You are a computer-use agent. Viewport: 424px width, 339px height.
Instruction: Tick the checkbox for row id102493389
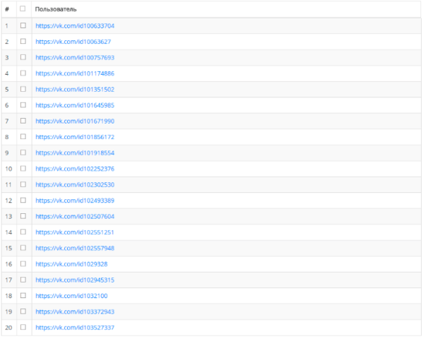tap(23, 200)
